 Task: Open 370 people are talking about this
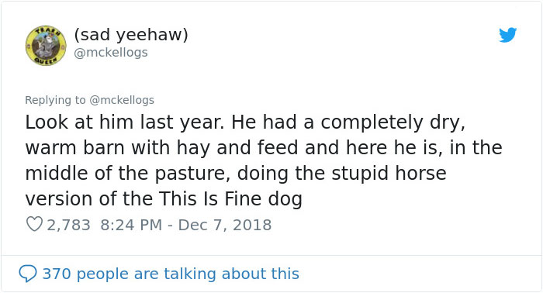pyautogui.click(x=171, y=274)
